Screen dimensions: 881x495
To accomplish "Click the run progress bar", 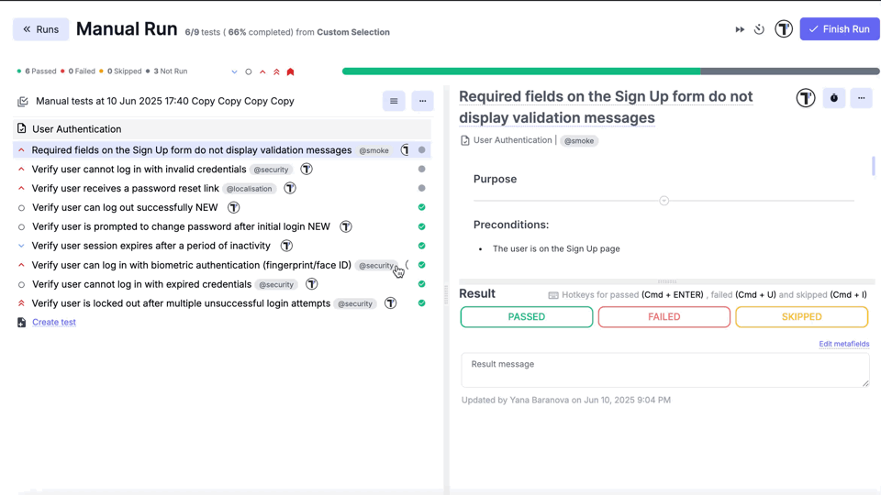I will point(610,71).
